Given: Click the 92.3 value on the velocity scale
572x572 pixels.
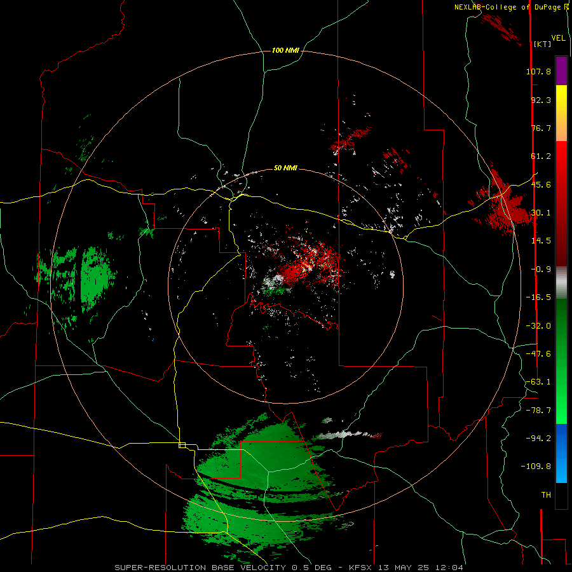Looking at the screenshot, I should [x=541, y=100].
